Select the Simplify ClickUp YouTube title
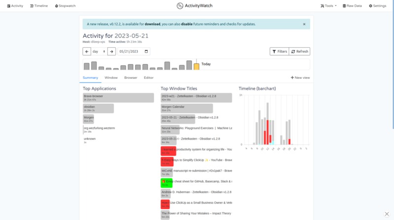394x220 pixels. 196,162
